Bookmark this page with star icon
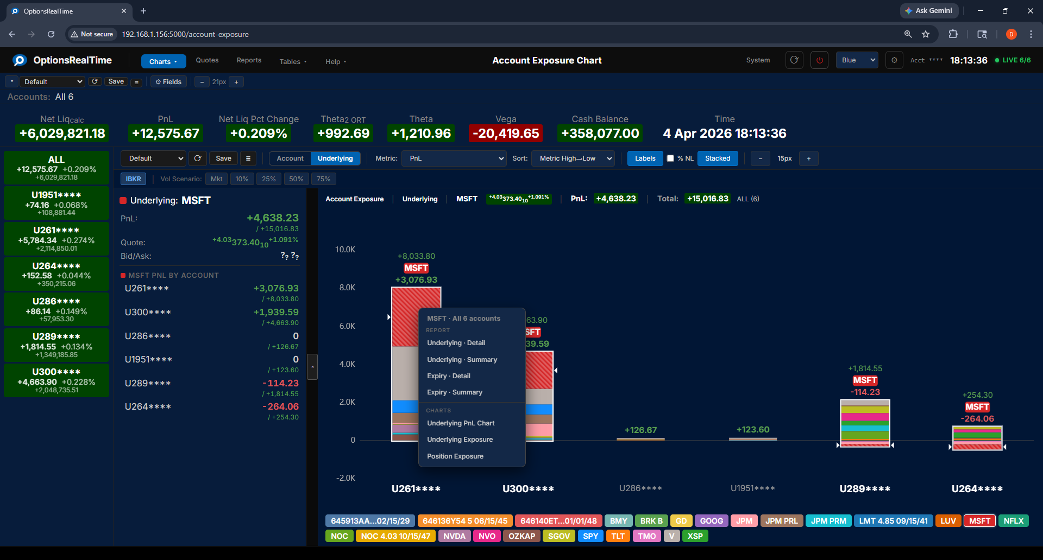 (x=926, y=34)
